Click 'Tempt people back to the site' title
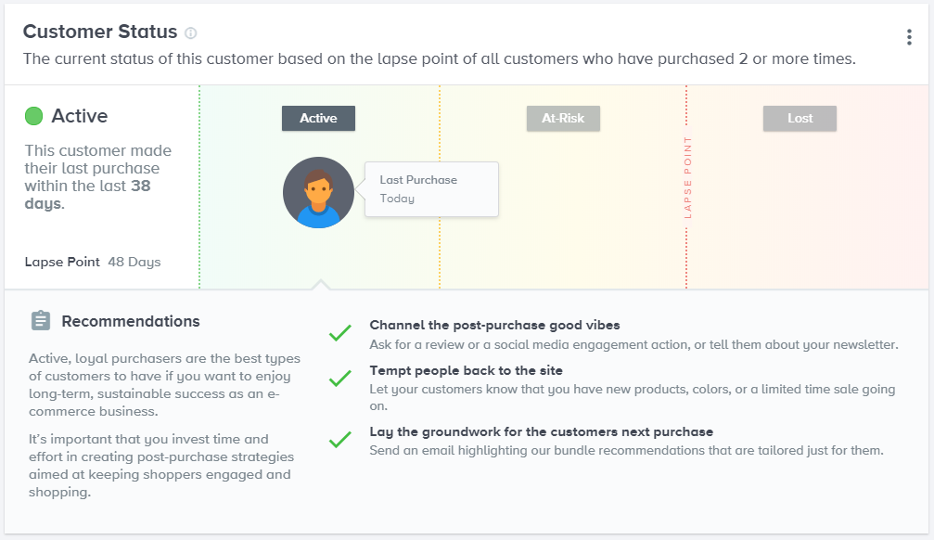The image size is (934, 540). [466, 370]
